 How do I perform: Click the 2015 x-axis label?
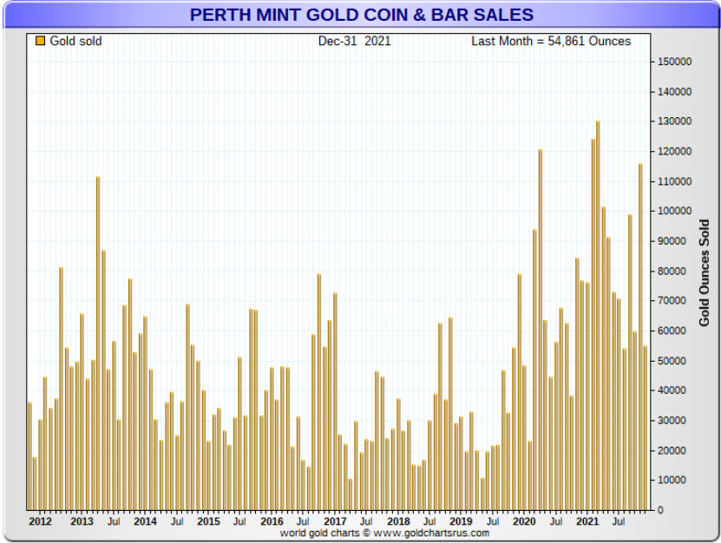209,521
